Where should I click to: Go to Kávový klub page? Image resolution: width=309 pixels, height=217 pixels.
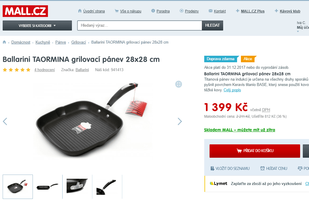290,11
